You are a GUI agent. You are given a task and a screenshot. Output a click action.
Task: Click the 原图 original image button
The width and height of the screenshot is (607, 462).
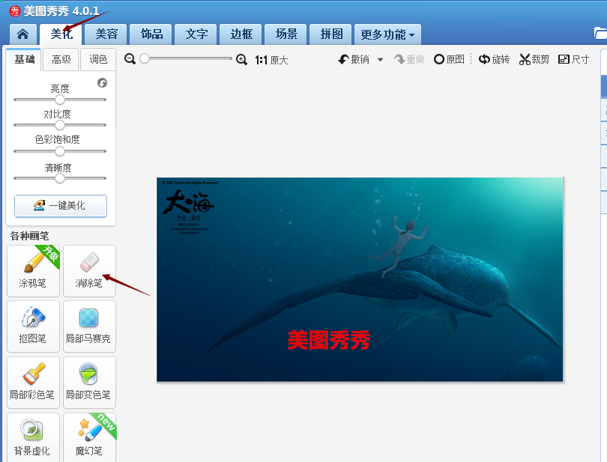click(x=449, y=60)
